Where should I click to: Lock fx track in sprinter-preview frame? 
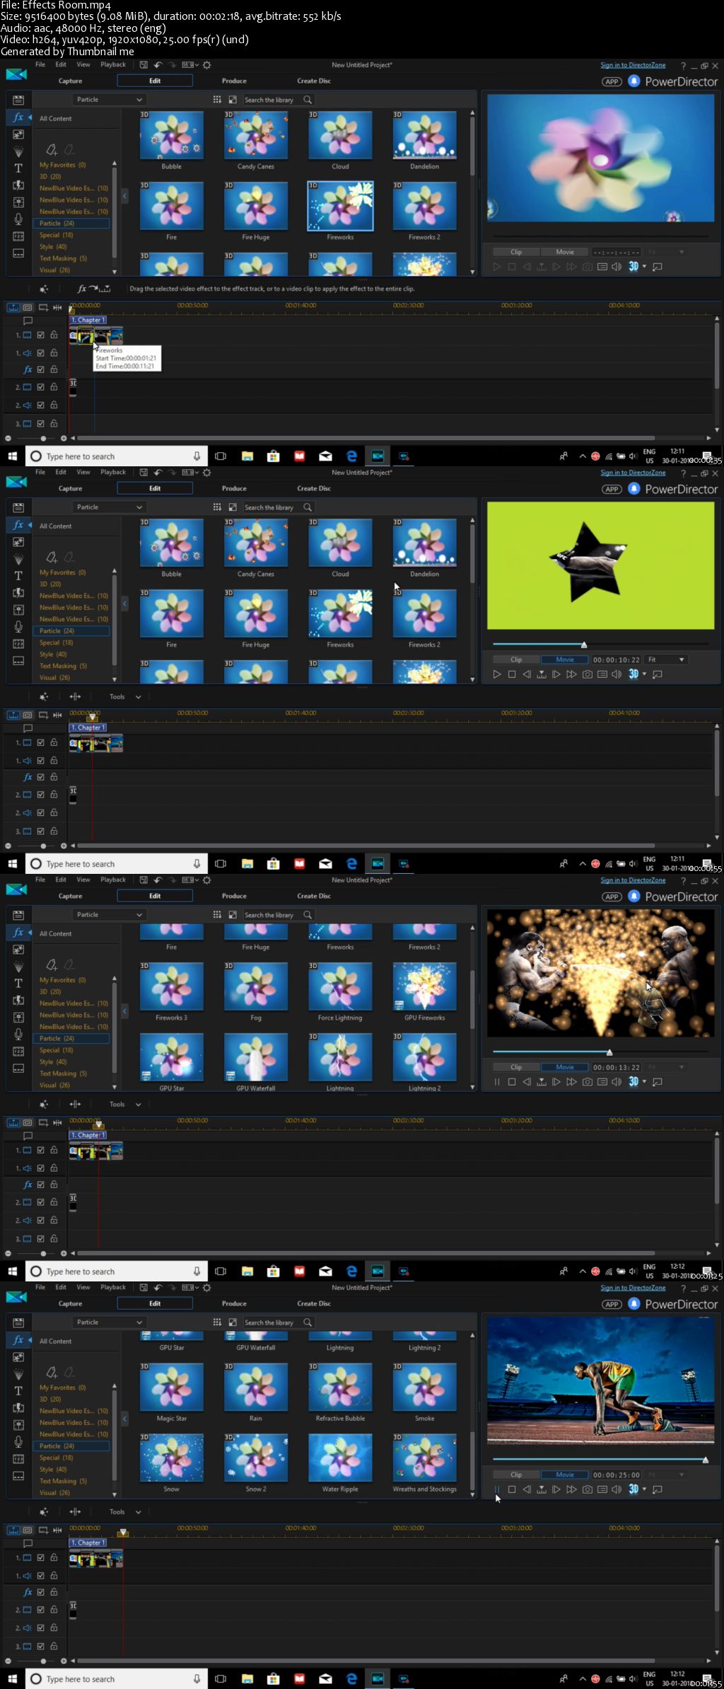click(x=54, y=1592)
